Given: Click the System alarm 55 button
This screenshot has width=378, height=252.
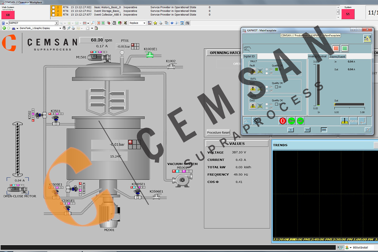Looking at the screenshot, I should click(348, 14).
